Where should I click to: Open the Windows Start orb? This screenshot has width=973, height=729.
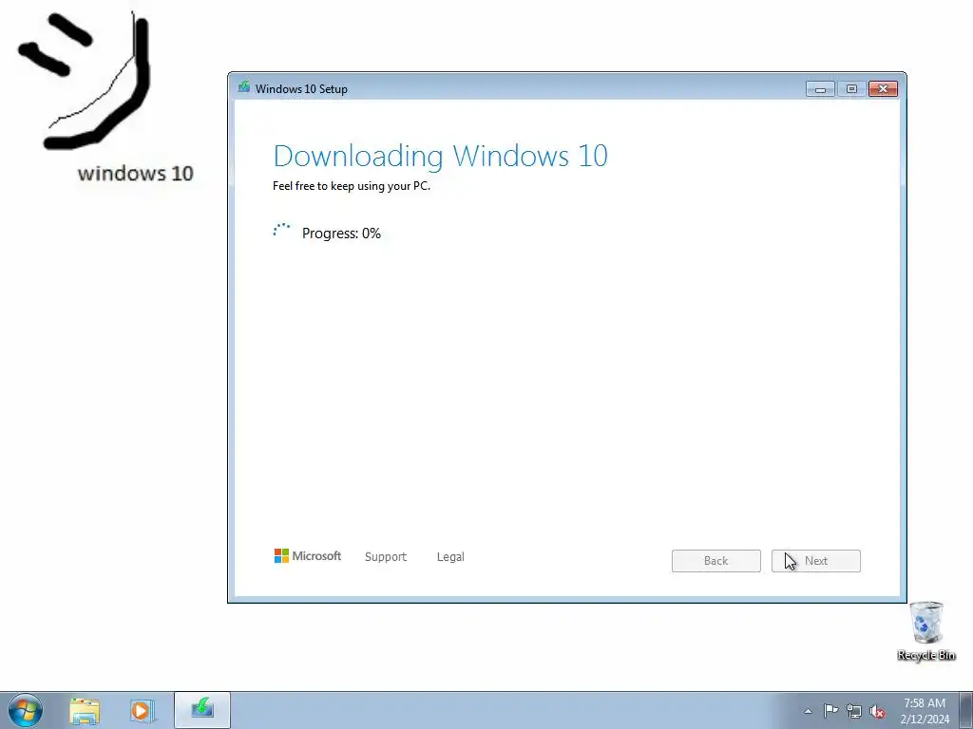coord(26,710)
